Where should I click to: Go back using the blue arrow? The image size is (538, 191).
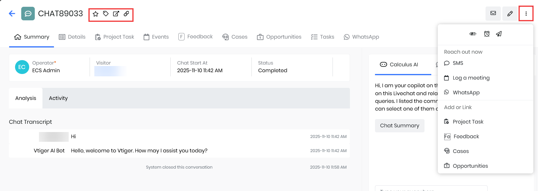tap(12, 14)
